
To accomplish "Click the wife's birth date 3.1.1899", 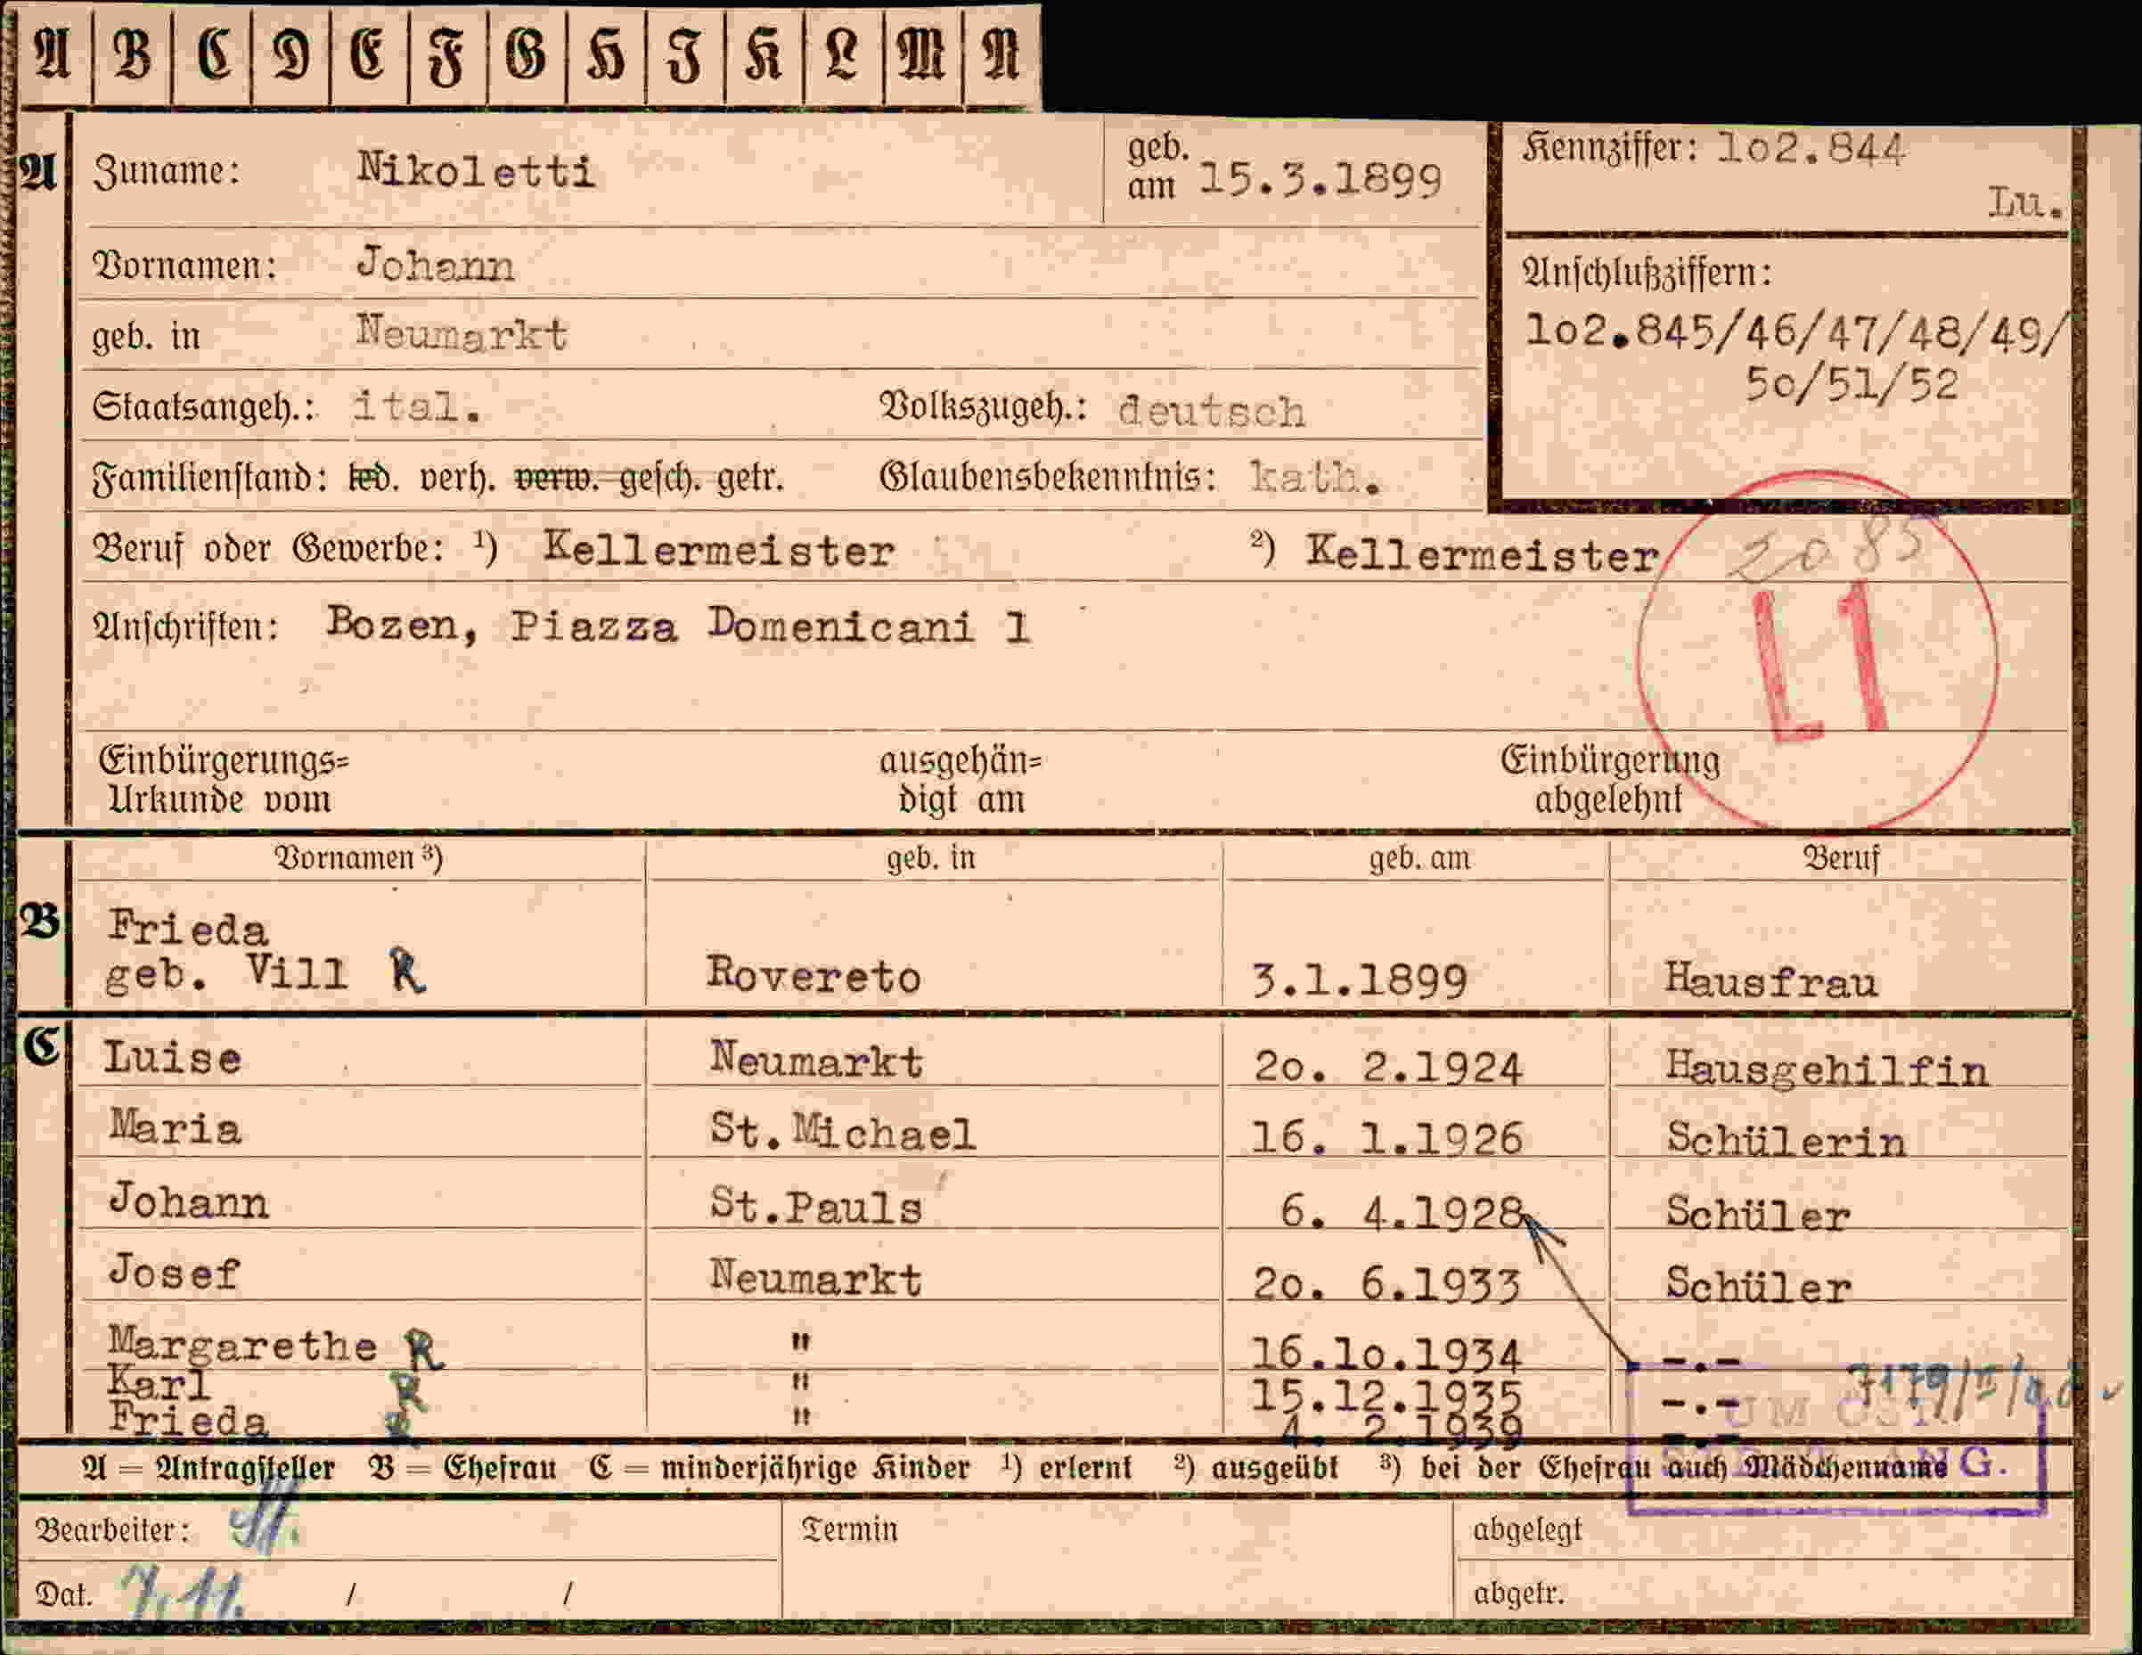I will pos(1360,980).
